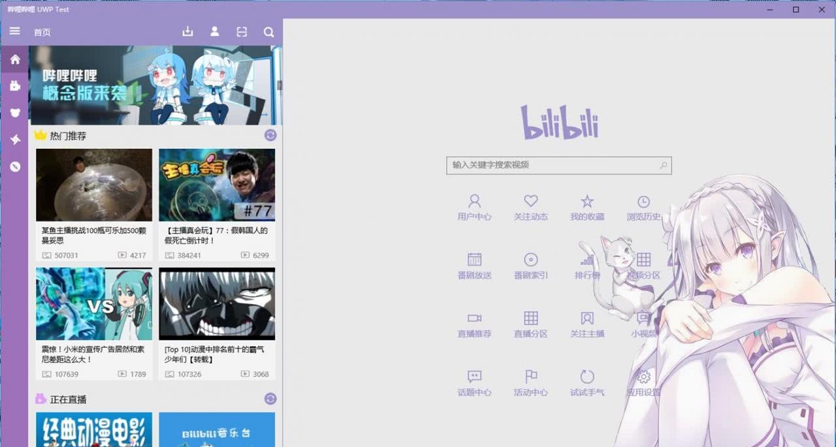This screenshot has height=447, width=836.
Task: Open 我的收藏 star icon
Action: pos(587,208)
